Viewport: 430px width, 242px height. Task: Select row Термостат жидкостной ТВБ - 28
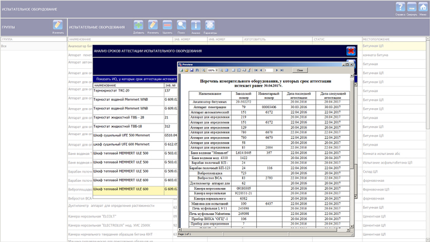point(135,119)
